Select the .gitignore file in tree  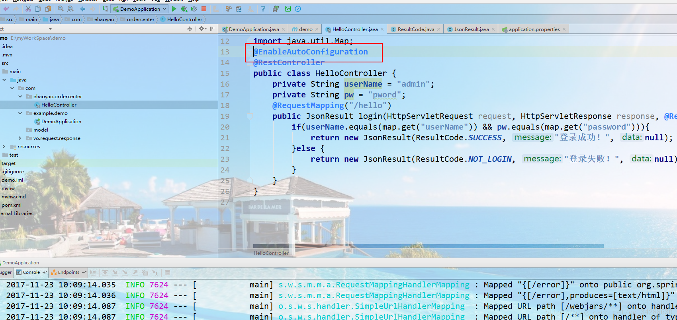tap(13, 172)
